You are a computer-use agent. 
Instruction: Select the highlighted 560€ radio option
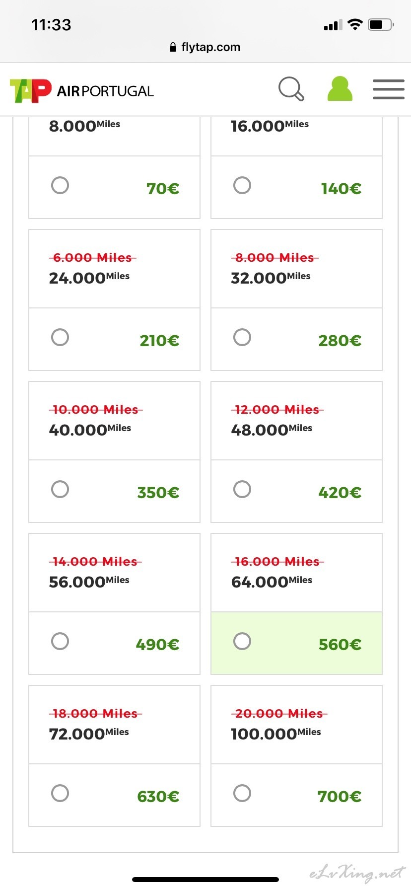point(242,642)
